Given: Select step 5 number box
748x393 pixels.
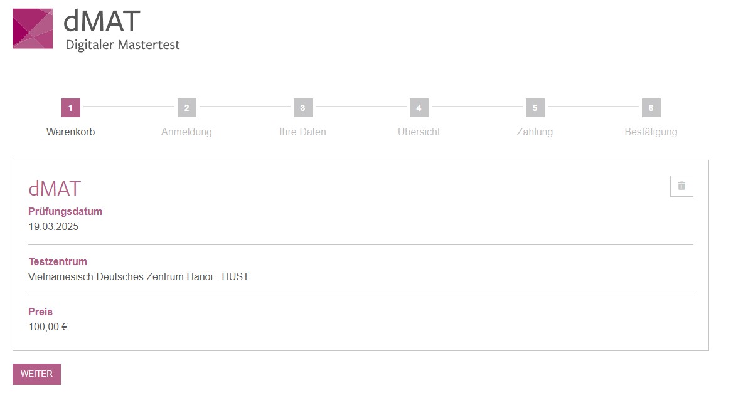Looking at the screenshot, I should (535, 108).
